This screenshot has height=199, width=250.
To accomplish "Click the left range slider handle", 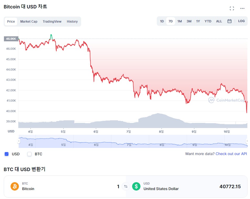I will click(19, 141).
